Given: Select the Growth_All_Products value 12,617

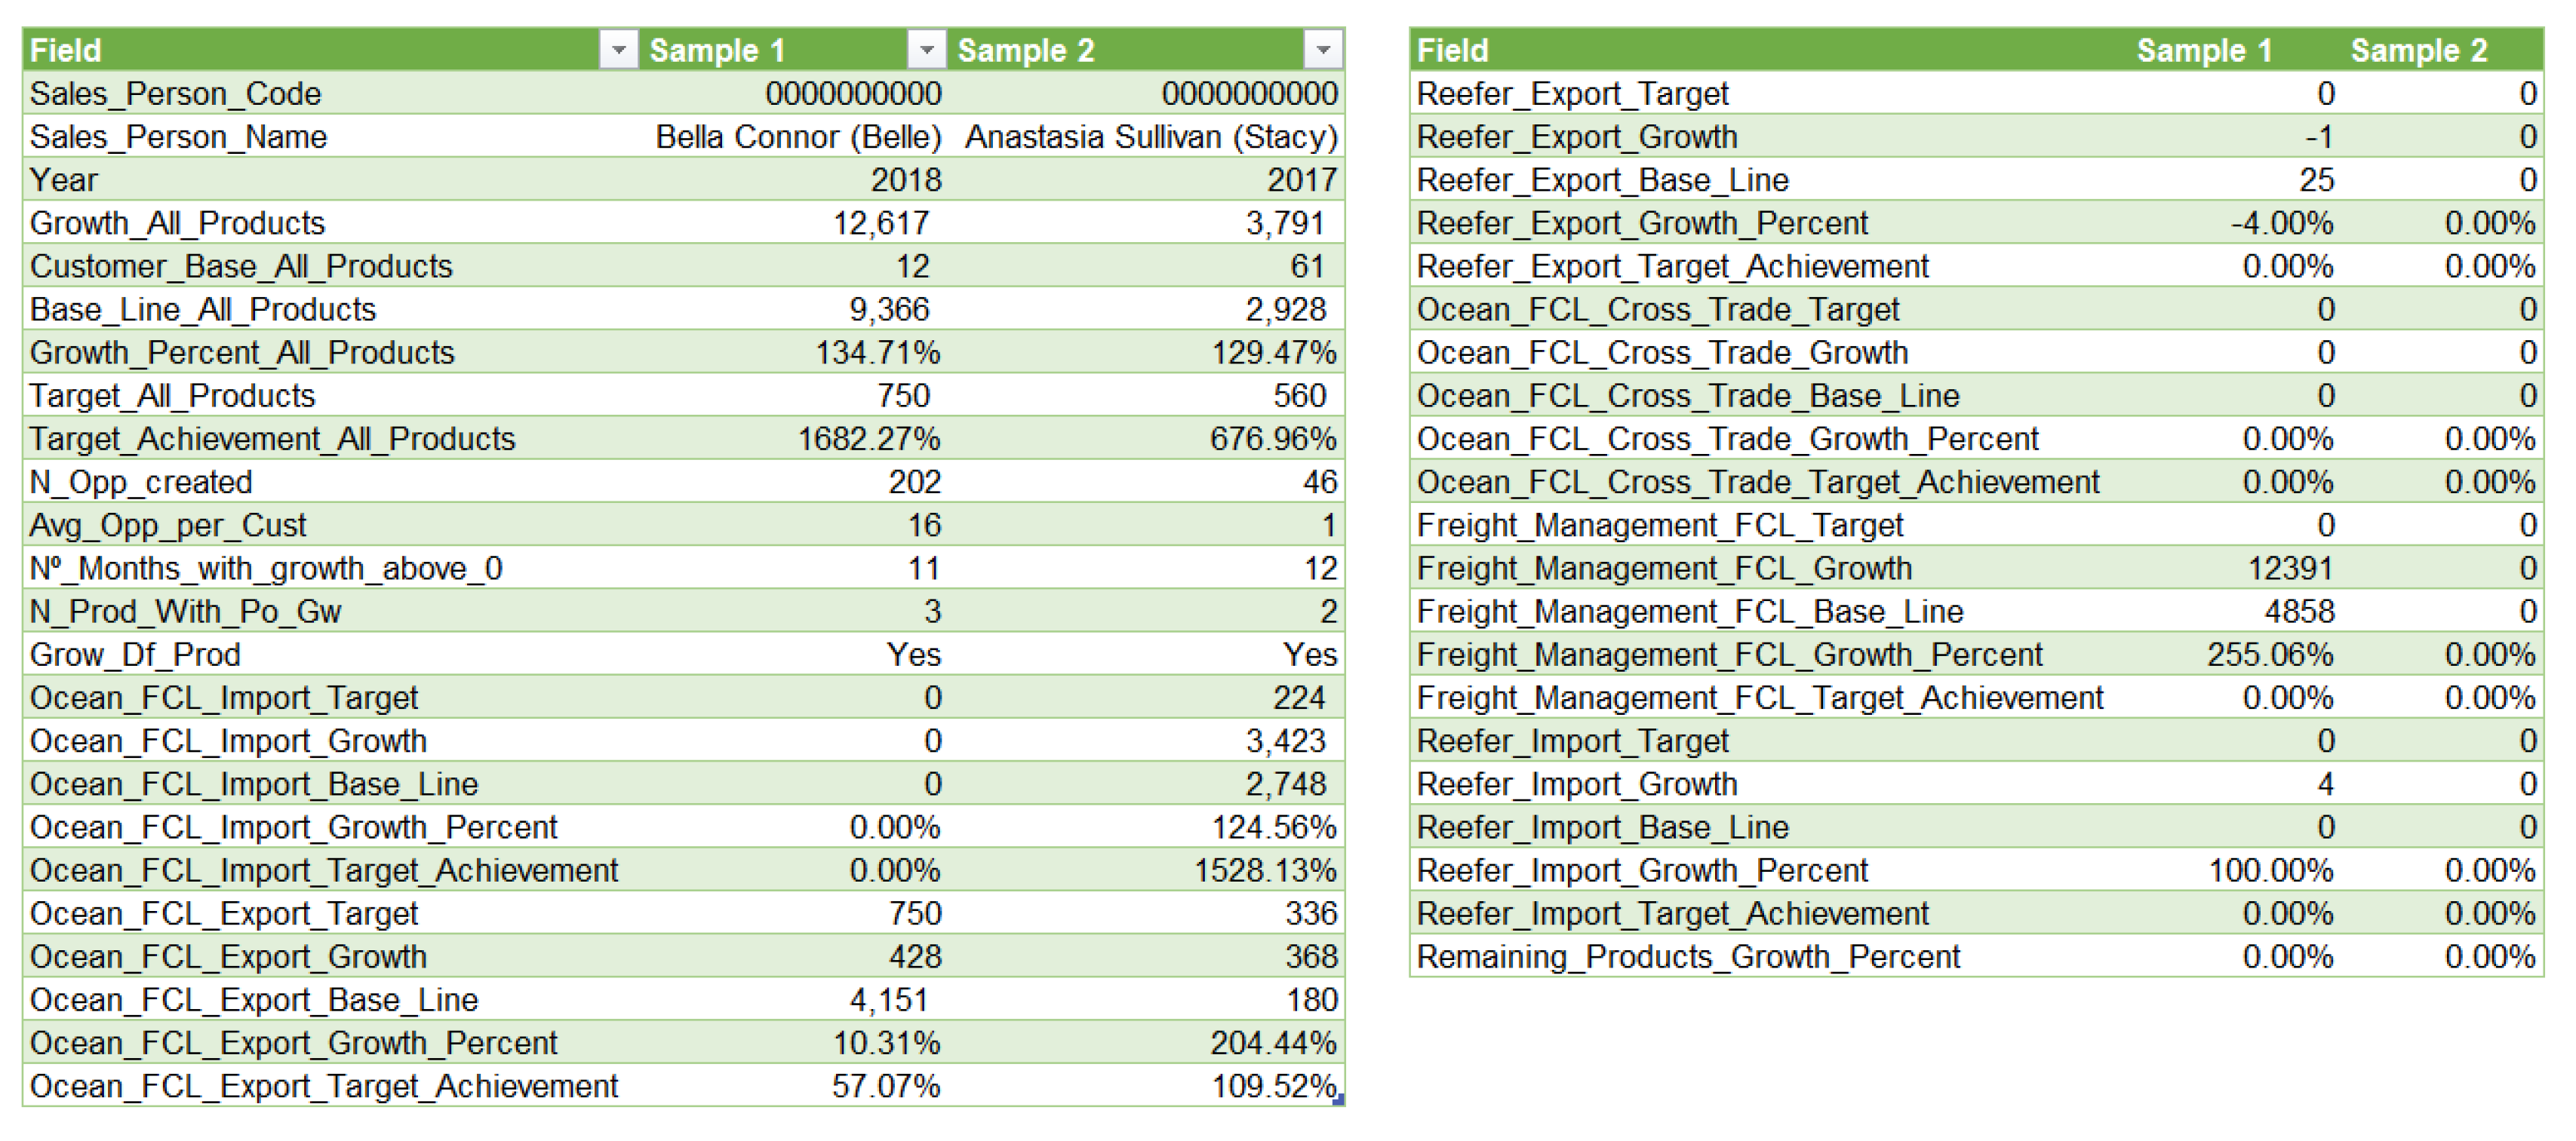Looking at the screenshot, I should 880,222.
